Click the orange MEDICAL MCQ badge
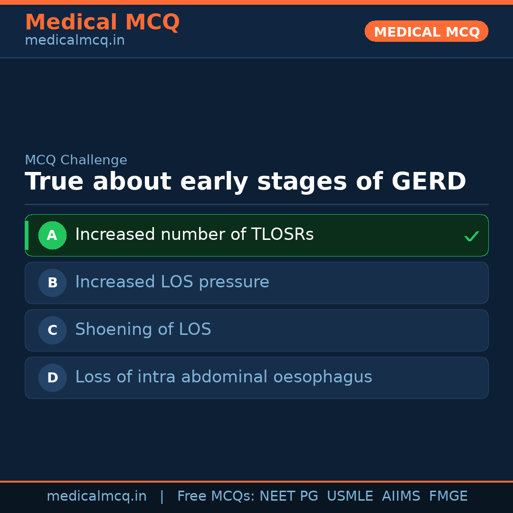This screenshot has width=513, height=513. click(x=426, y=32)
